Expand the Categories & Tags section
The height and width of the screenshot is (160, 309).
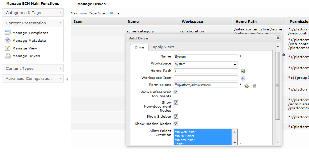tap(33, 13)
